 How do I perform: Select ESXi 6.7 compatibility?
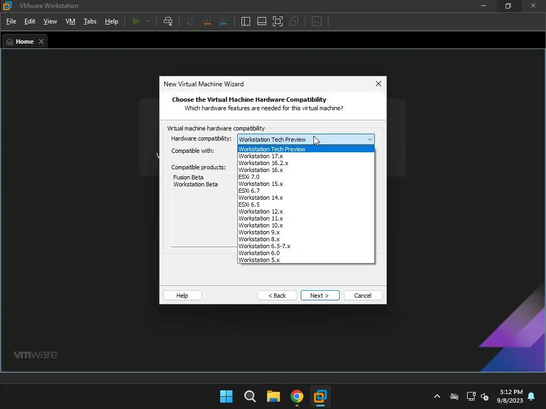306,191
